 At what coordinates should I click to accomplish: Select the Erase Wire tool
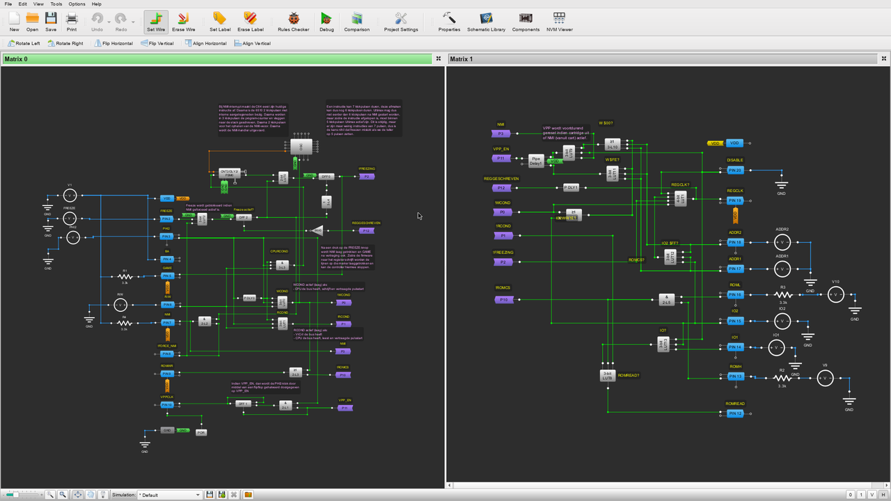pyautogui.click(x=184, y=22)
